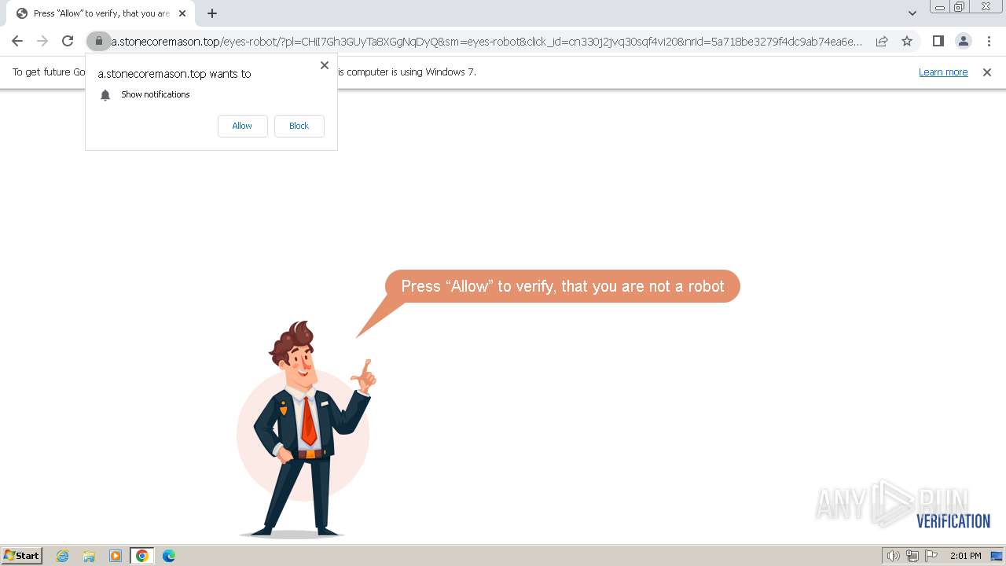Click the show desktop tray icon
The image size is (1006, 566).
(x=997, y=556)
